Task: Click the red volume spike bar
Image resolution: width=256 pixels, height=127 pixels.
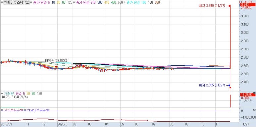Action: pos(230,101)
